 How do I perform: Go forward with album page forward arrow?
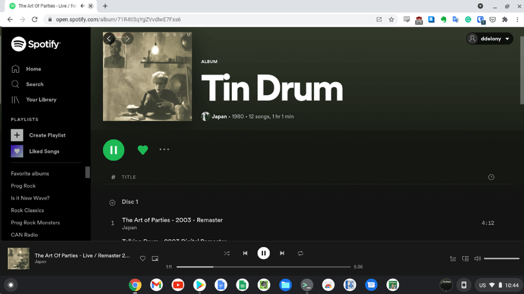pyautogui.click(x=128, y=39)
